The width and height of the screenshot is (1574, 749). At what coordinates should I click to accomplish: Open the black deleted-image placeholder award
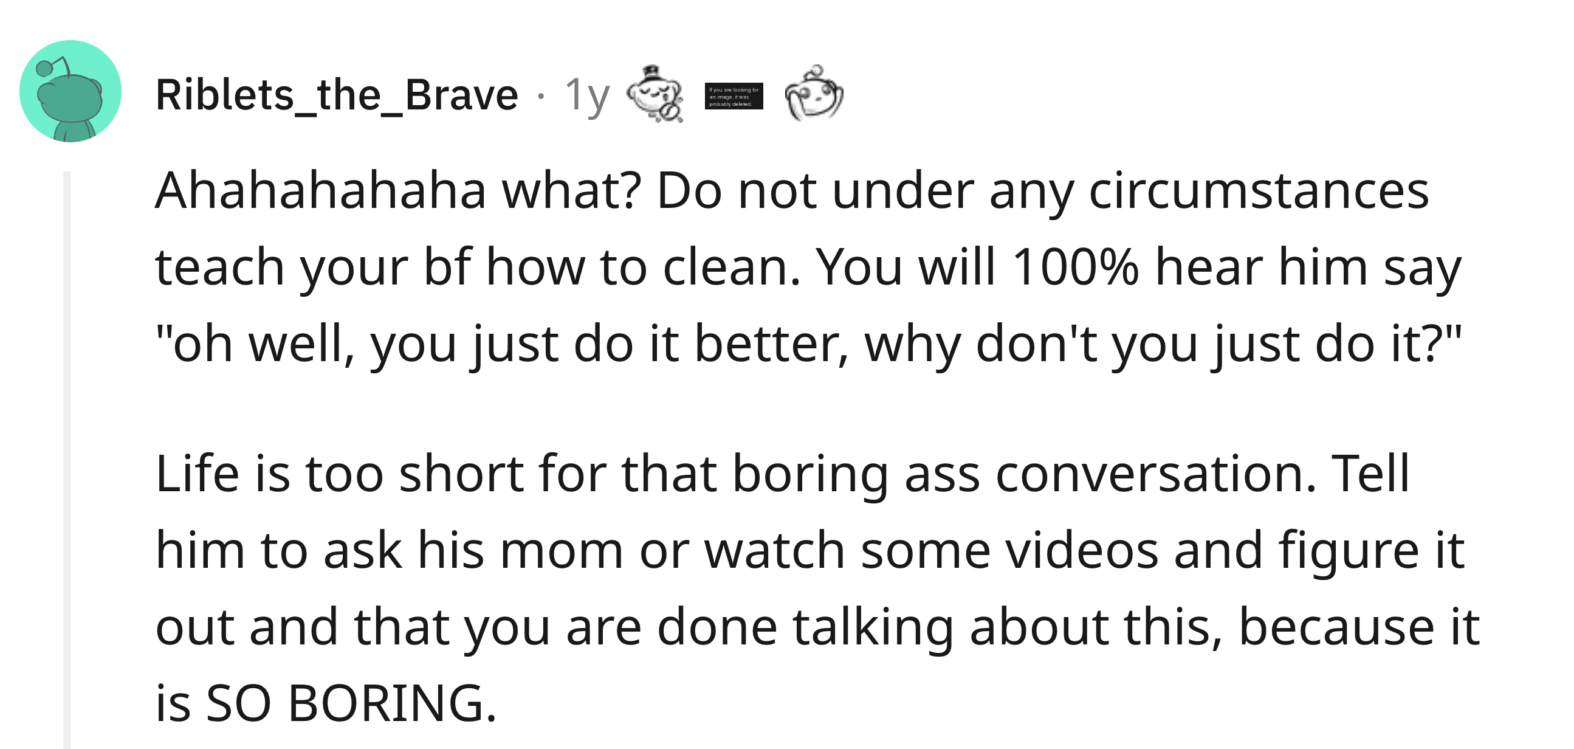pos(734,96)
